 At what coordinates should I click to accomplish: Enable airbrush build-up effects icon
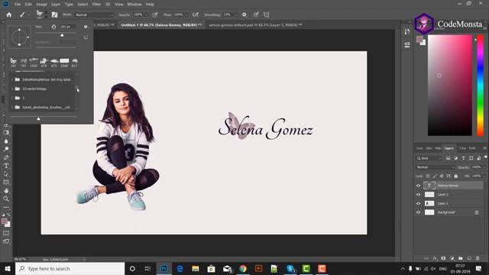(196, 15)
